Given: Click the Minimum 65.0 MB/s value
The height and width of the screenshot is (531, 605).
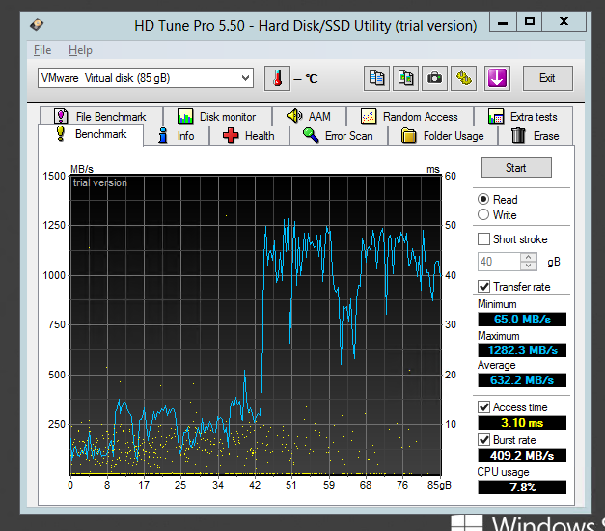Looking at the screenshot, I should tap(522, 320).
